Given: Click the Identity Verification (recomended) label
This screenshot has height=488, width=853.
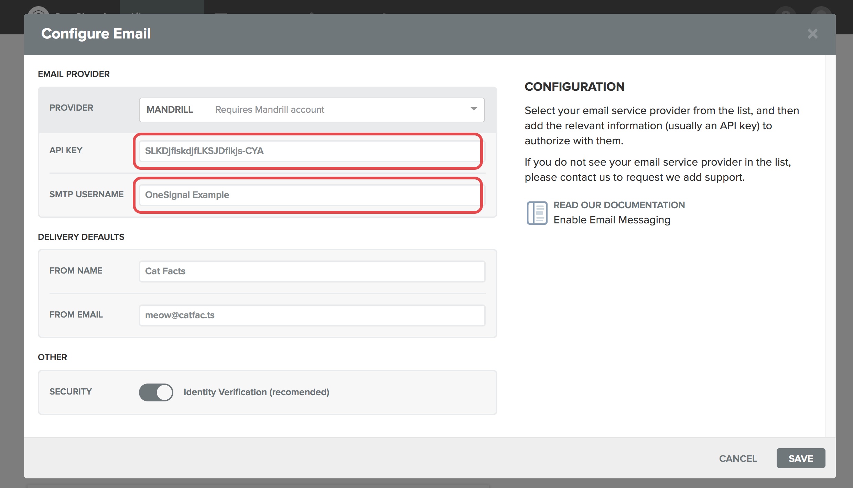Looking at the screenshot, I should tap(256, 392).
